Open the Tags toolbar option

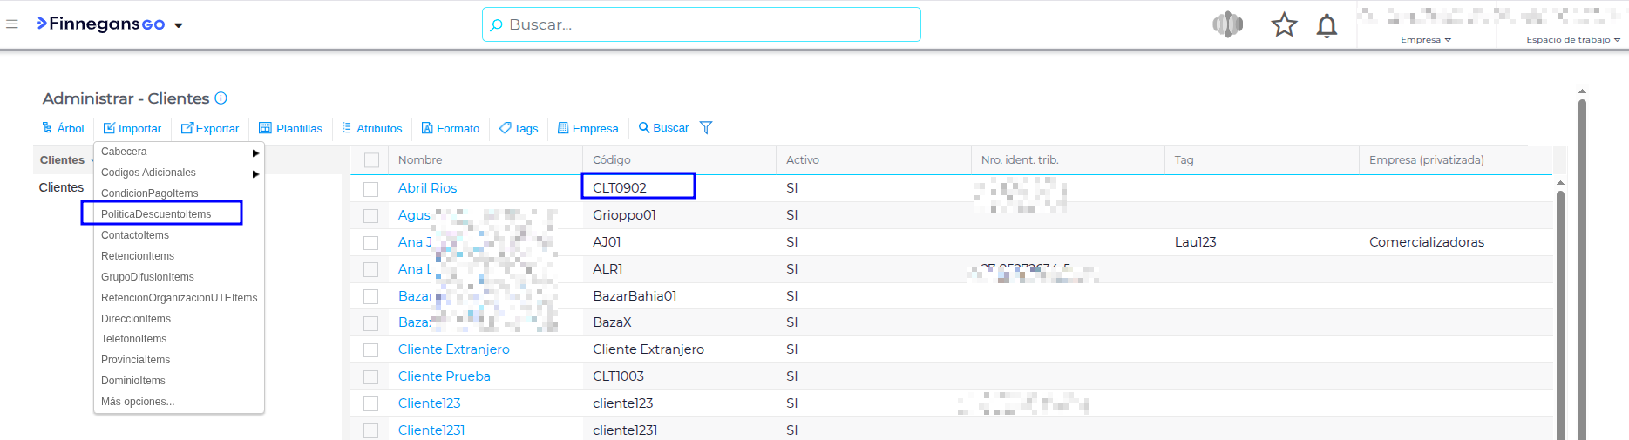click(519, 128)
